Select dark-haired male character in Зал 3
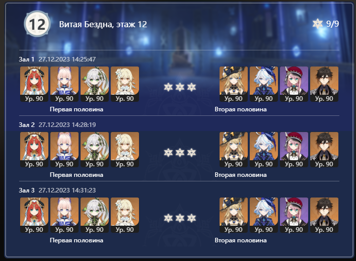The width and height of the screenshot is (356, 261). tap(324, 215)
